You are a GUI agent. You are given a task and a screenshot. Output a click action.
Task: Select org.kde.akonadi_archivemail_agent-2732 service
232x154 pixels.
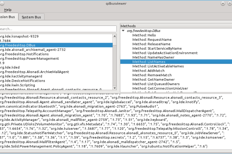click(56, 50)
